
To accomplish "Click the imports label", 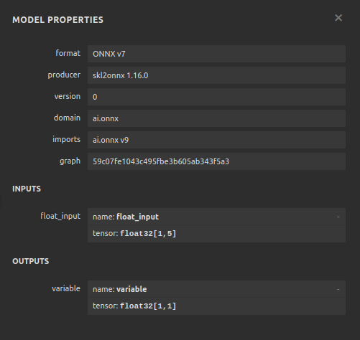I will pyautogui.click(x=66, y=139).
